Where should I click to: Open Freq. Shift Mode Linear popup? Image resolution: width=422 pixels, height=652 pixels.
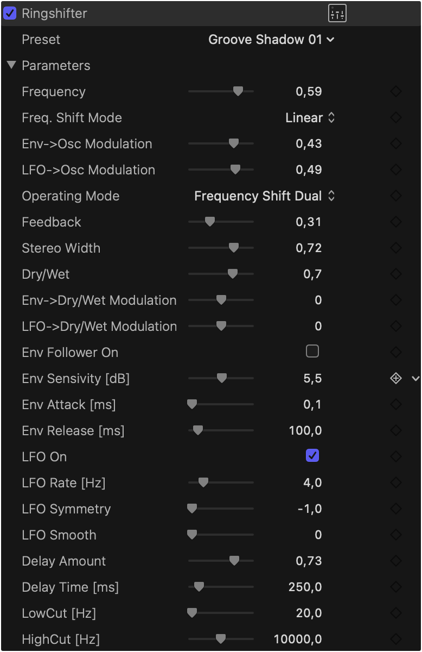point(310,118)
